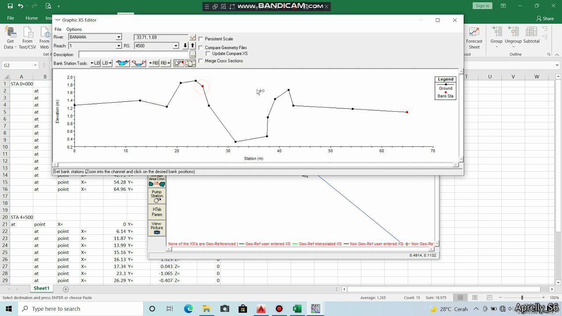Click the Windows Start button

[9, 309]
